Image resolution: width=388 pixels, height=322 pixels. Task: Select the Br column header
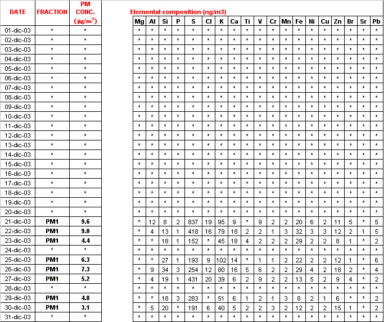[x=350, y=21]
